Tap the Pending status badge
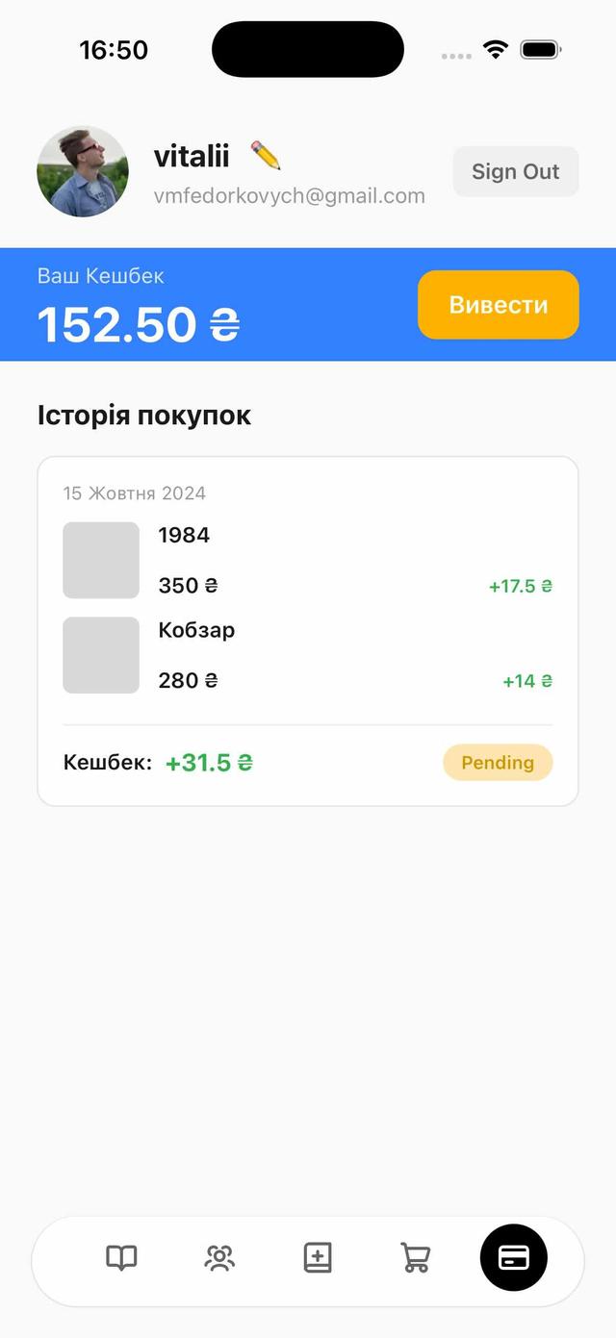 pos(498,762)
